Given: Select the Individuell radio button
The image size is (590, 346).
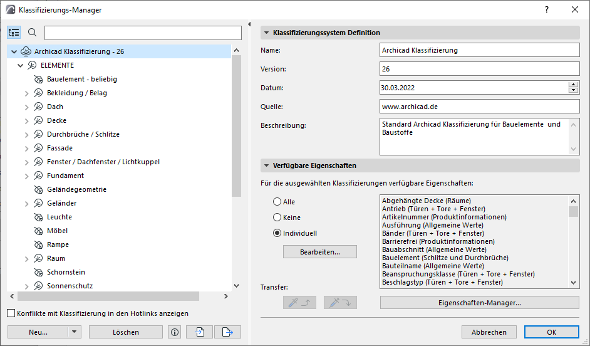Looking at the screenshot, I should tap(277, 233).
